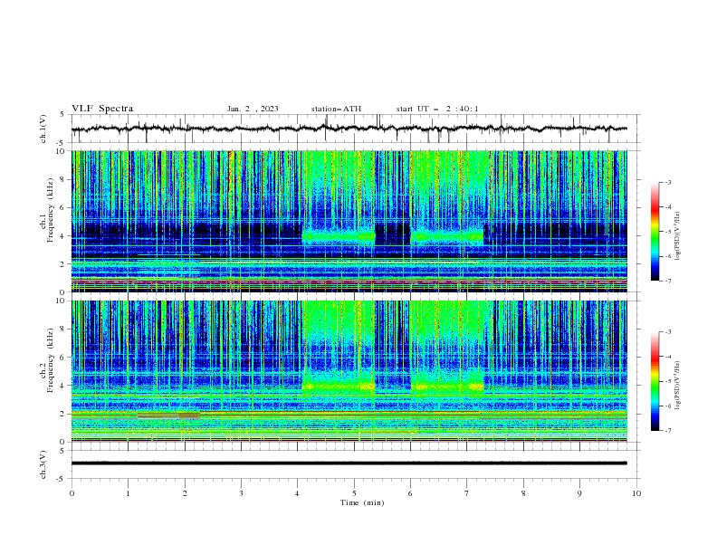
Task: Click the first 4 kHz emission burst in ch.2
Action: (x=339, y=387)
